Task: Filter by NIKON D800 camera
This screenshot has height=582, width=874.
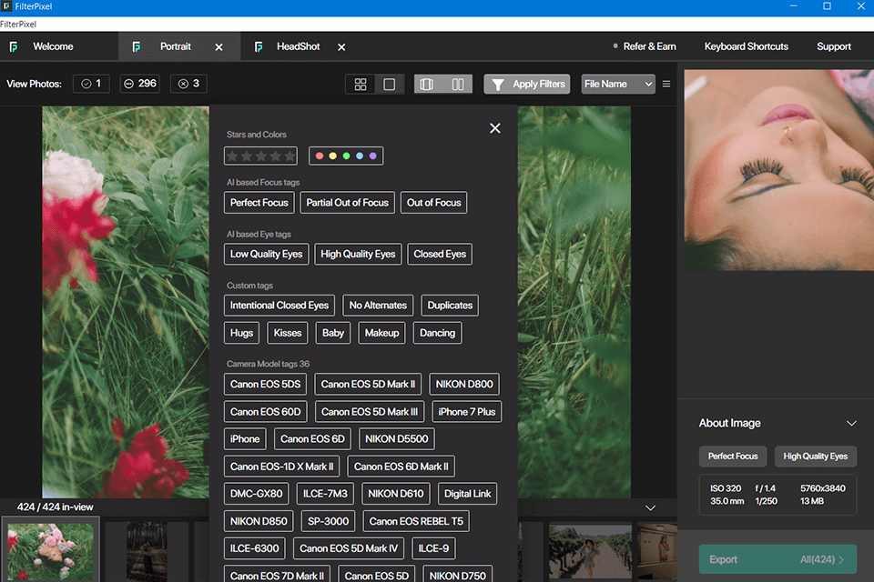Action: pos(464,385)
